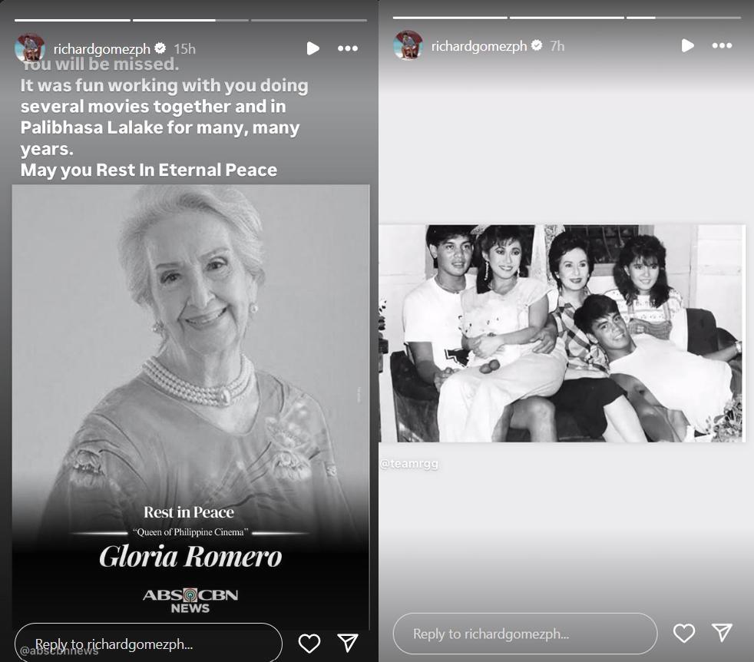Screen dimensions: 754x662
Task: Like the black-and-white group photo story
Action: (x=684, y=633)
